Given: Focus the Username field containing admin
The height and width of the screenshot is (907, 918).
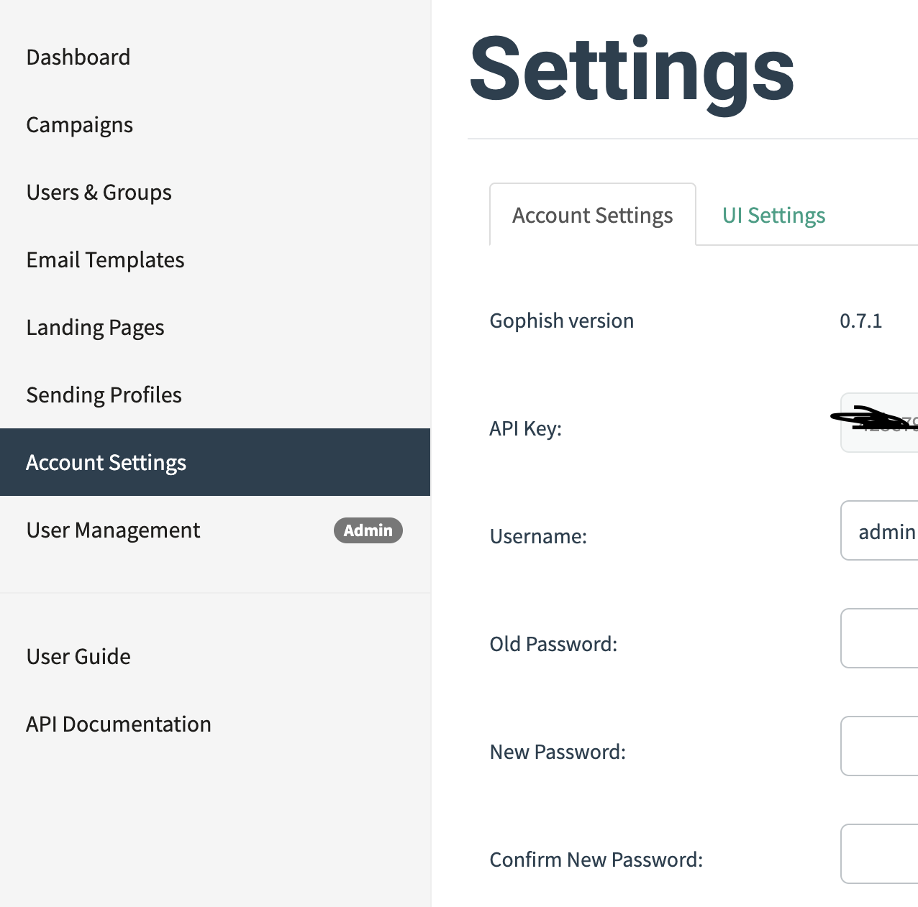Looking at the screenshot, I should [x=879, y=530].
